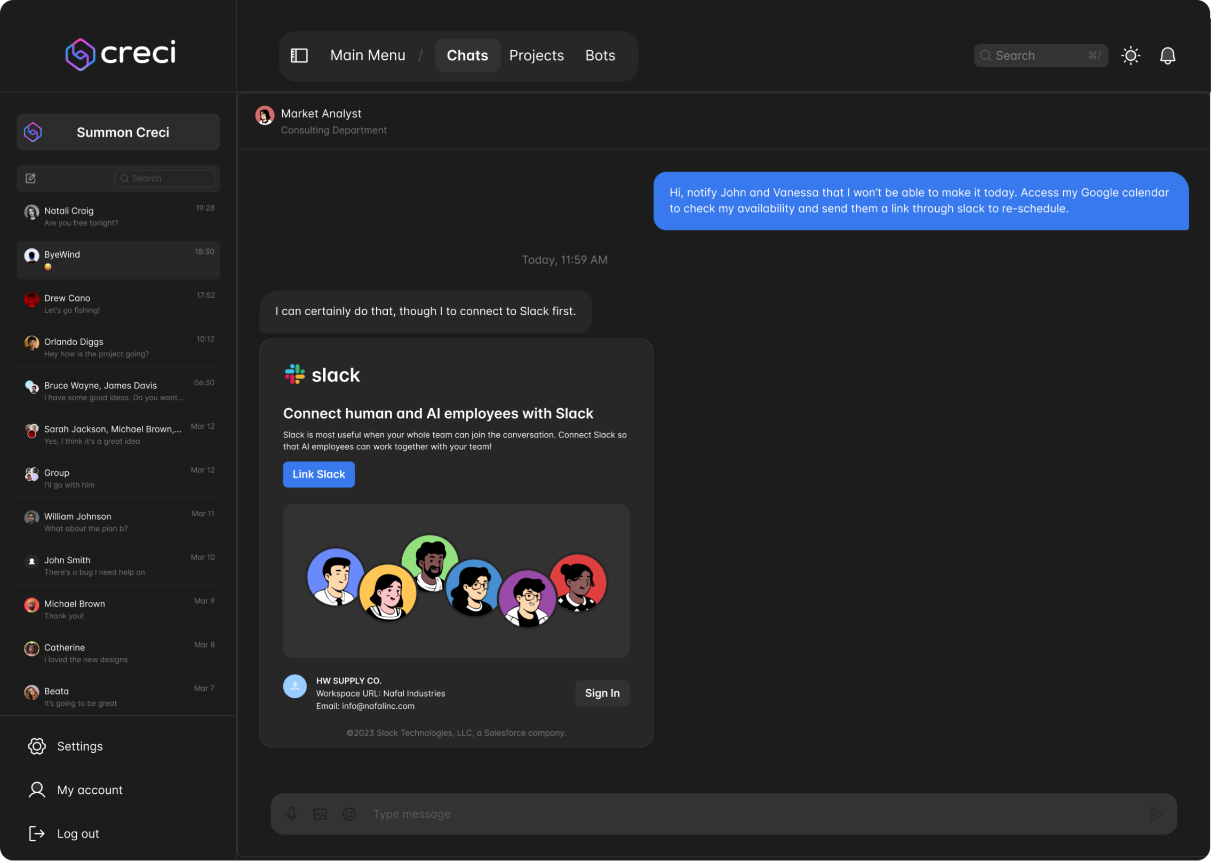1211x861 pixels.
Task: Attach an image using picture icon
Action: [320, 814]
